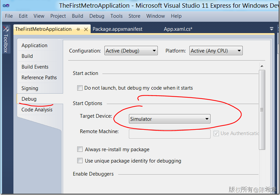Open the Signing properties page

pyautogui.click(x=30, y=88)
